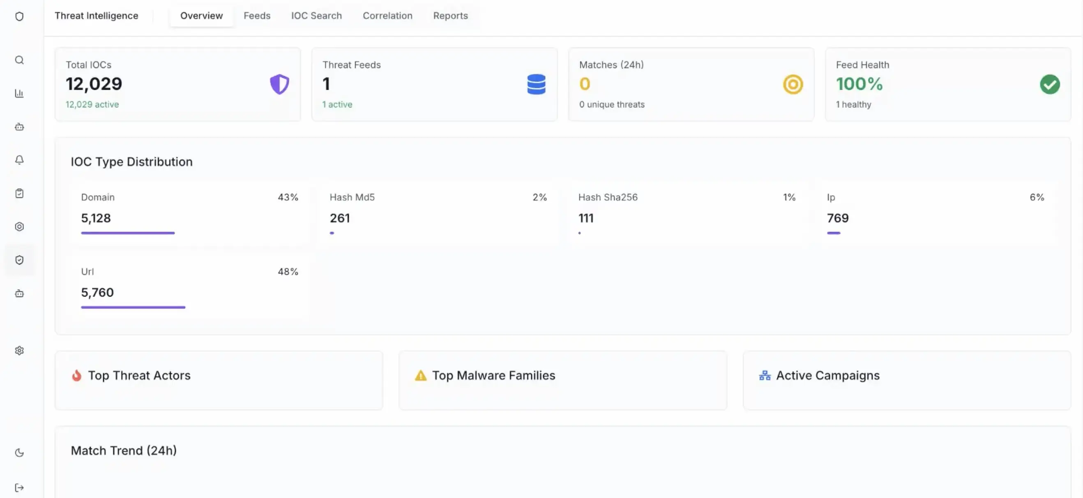This screenshot has width=1083, height=498.
Task: Select the active shield-check Threat Intelligence icon
Action: coord(19,260)
